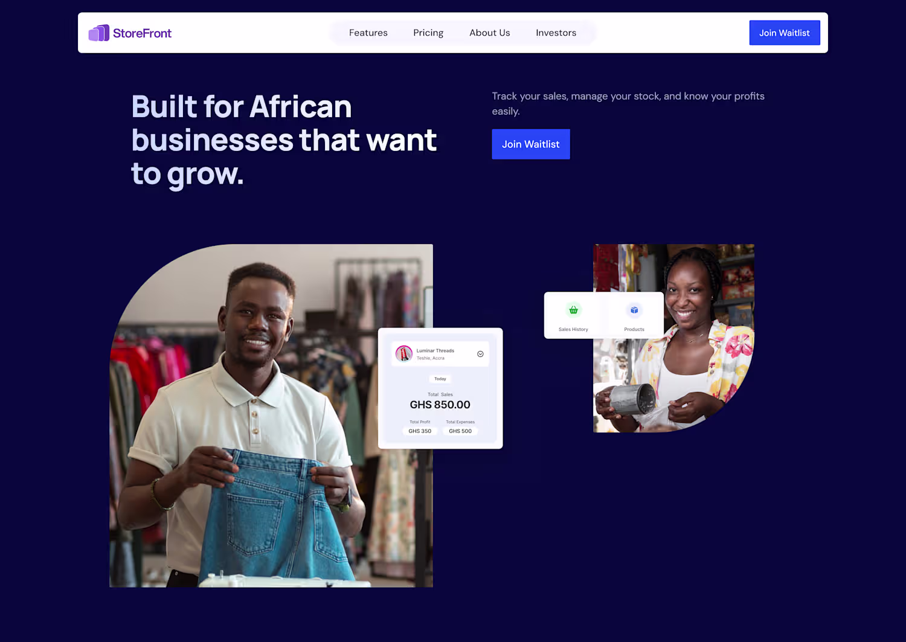The width and height of the screenshot is (906, 642).
Task: Open the Features menu item
Action: (368, 33)
